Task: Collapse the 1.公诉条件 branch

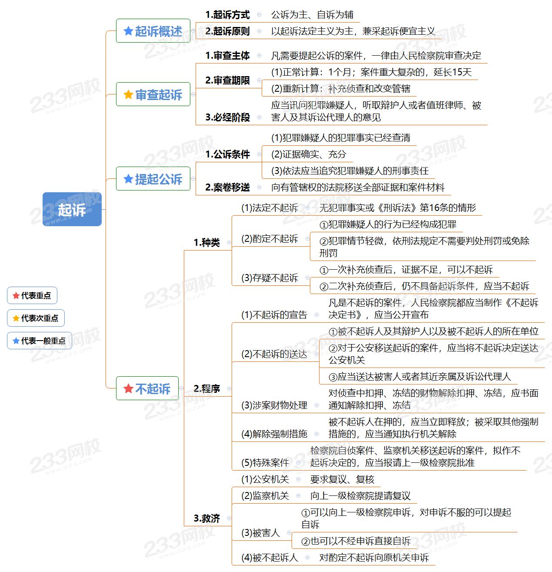Action: coord(259,154)
